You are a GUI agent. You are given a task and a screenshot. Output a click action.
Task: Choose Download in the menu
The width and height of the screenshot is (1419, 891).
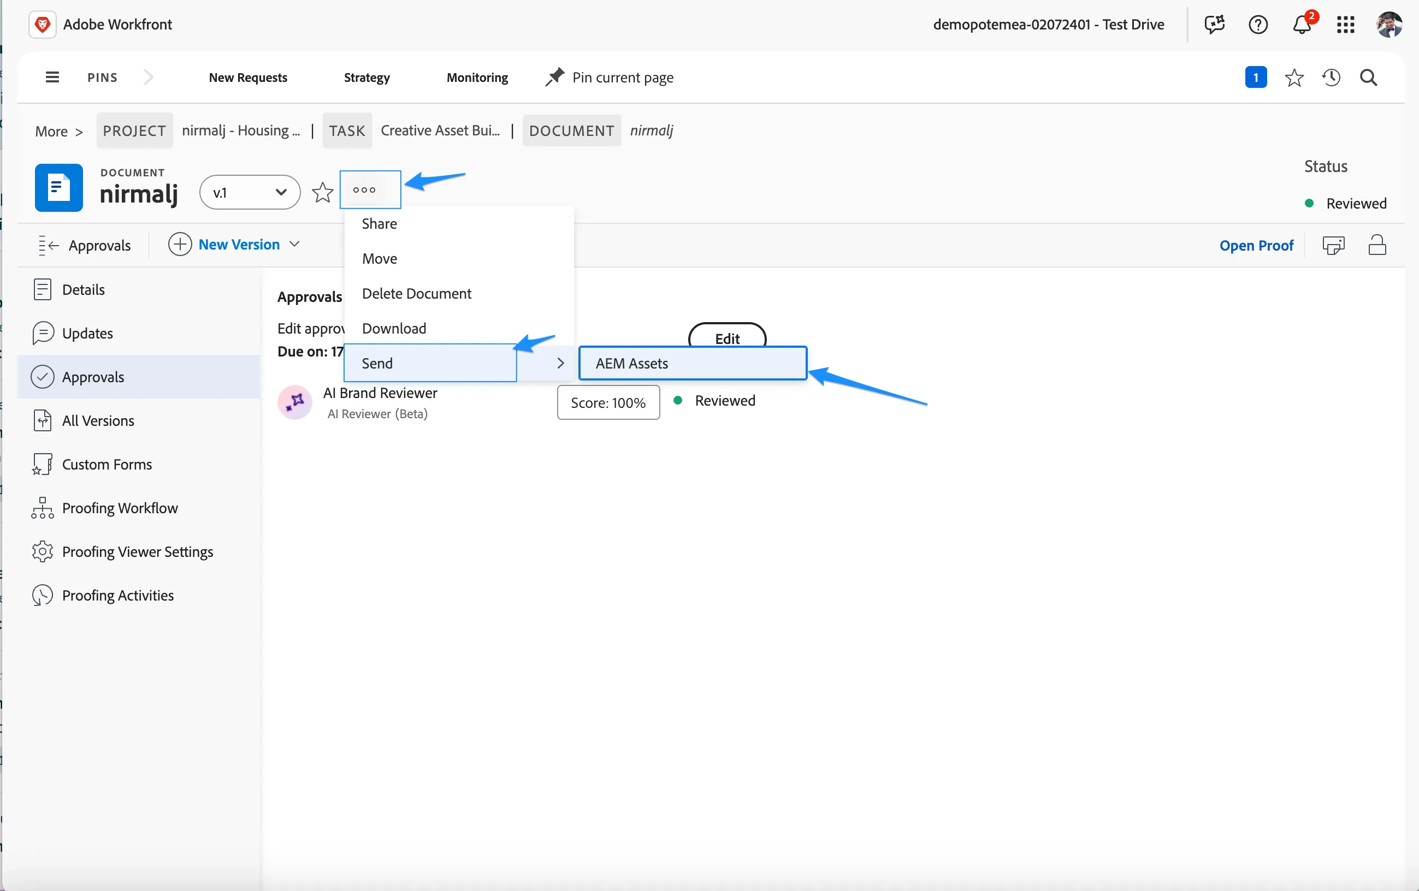click(458, 328)
